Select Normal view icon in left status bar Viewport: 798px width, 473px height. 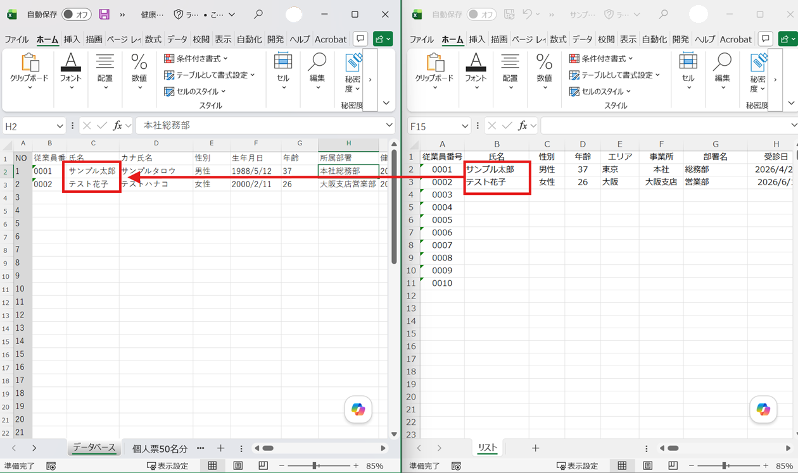click(x=212, y=466)
